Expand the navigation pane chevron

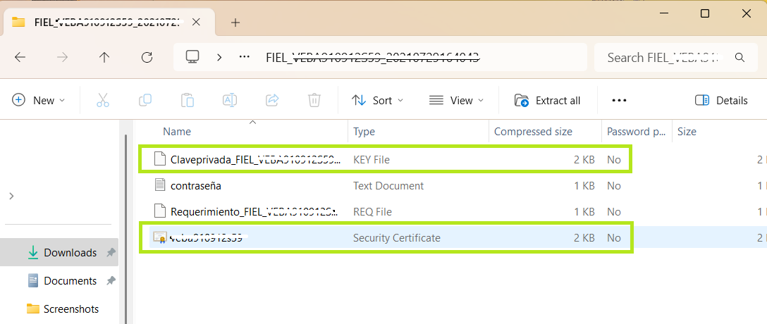click(x=11, y=196)
